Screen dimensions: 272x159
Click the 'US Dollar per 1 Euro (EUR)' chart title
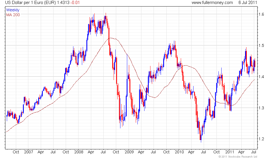pyautogui.click(x=31, y=3)
